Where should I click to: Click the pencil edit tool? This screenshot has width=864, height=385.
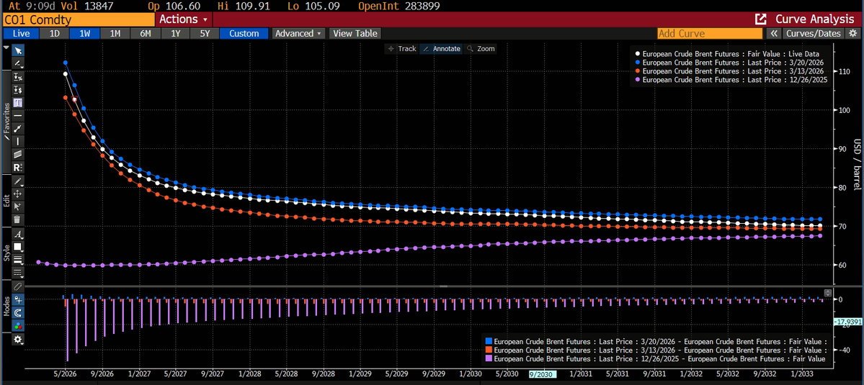coord(17,181)
